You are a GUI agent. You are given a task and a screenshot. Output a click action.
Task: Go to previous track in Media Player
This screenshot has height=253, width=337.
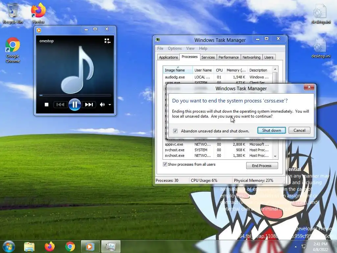[x=61, y=104]
